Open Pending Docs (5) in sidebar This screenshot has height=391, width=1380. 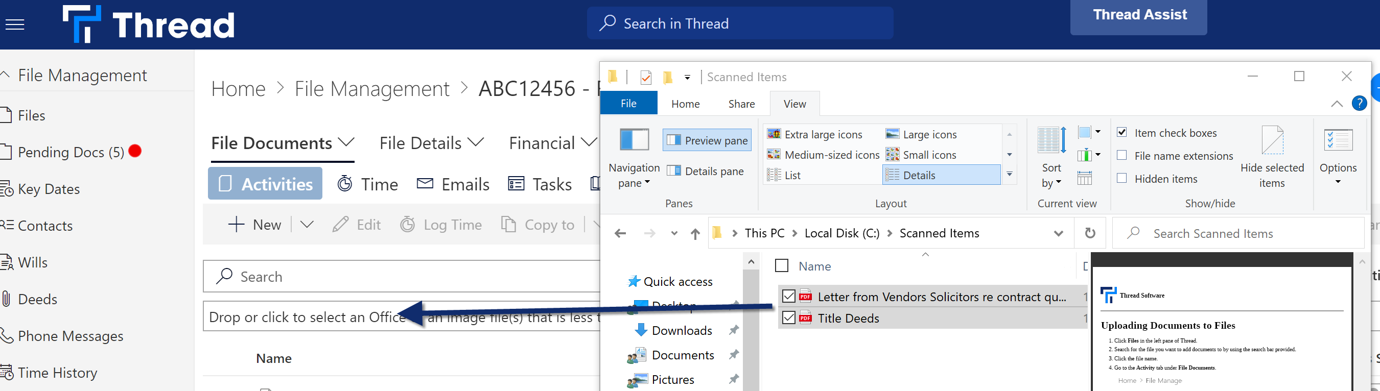71,152
